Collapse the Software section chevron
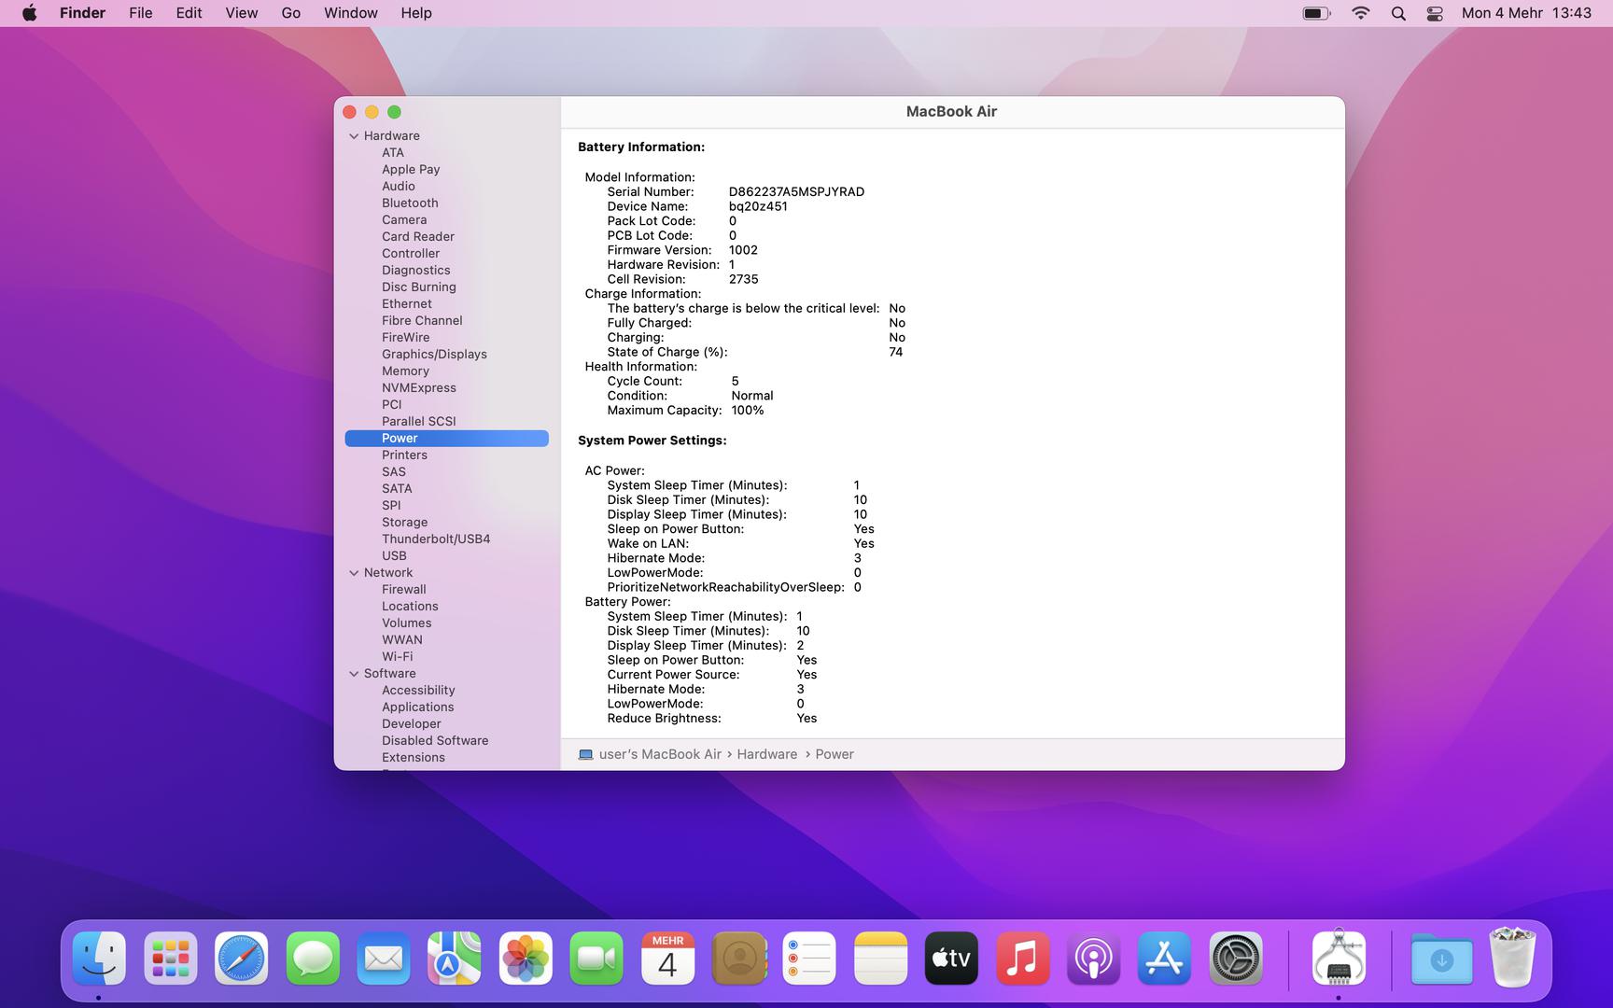Viewport: 1613px width, 1008px height. coord(354,674)
